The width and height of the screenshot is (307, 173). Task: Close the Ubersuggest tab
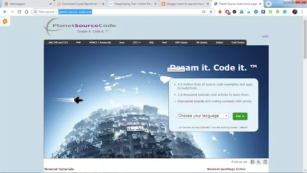pyautogui.click(x=51, y=4)
